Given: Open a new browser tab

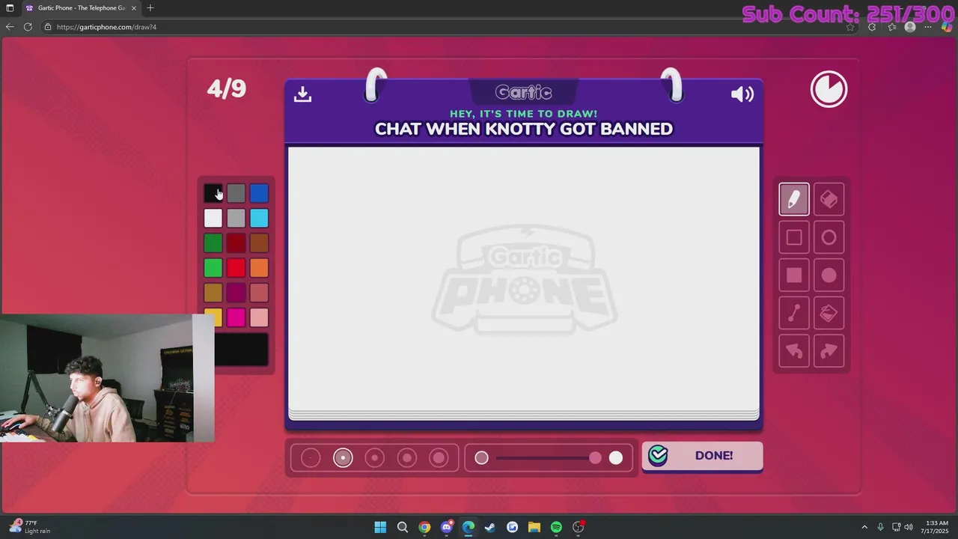Looking at the screenshot, I should (x=150, y=8).
